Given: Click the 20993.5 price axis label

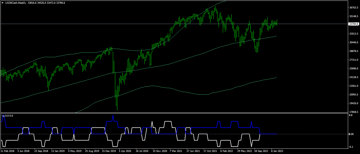Looking at the screenshot, I should coord(353,95).
